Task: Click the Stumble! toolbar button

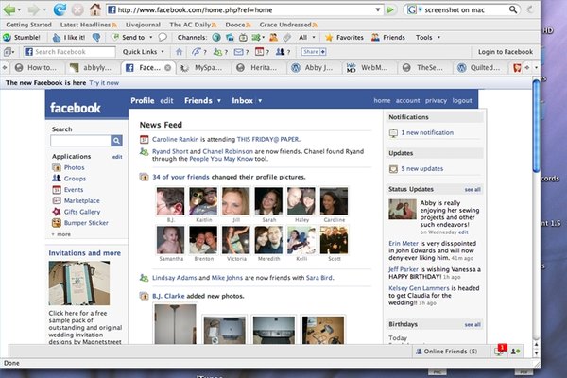Action: click(x=22, y=37)
